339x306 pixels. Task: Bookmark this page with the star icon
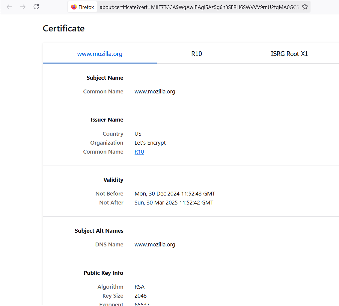point(305,7)
